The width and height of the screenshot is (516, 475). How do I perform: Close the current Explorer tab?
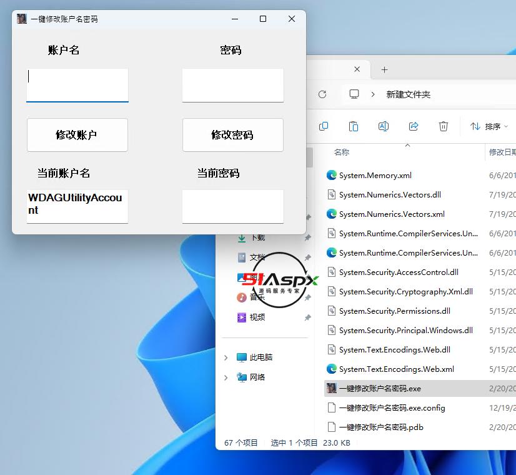click(x=357, y=69)
